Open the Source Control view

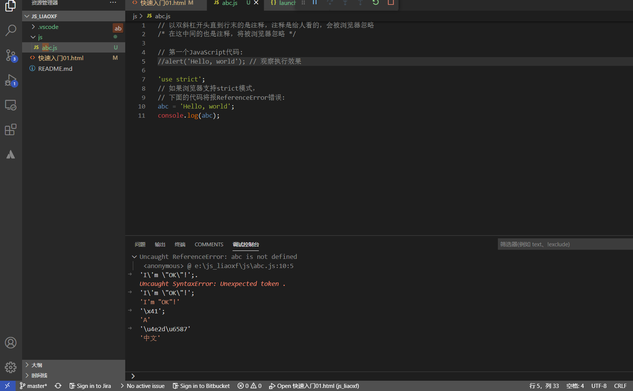[11, 55]
